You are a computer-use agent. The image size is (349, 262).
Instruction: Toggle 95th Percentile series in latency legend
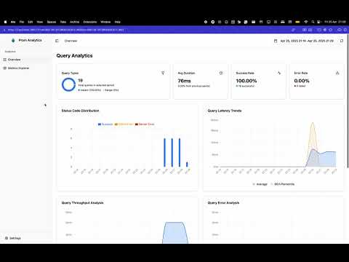tap(283, 184)
